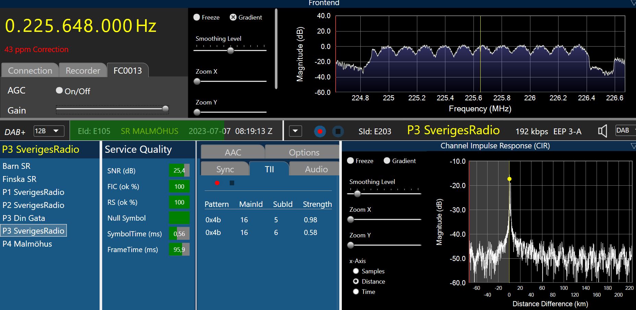Image resolution: width=636 pixels, height=310 pixels.
Task: Enable Freeze on the frontend spectrum
Action: click(x=197, y=17)
